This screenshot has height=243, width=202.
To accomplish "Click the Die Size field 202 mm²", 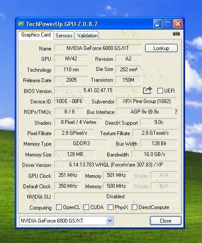I will (x=129, y=69).
